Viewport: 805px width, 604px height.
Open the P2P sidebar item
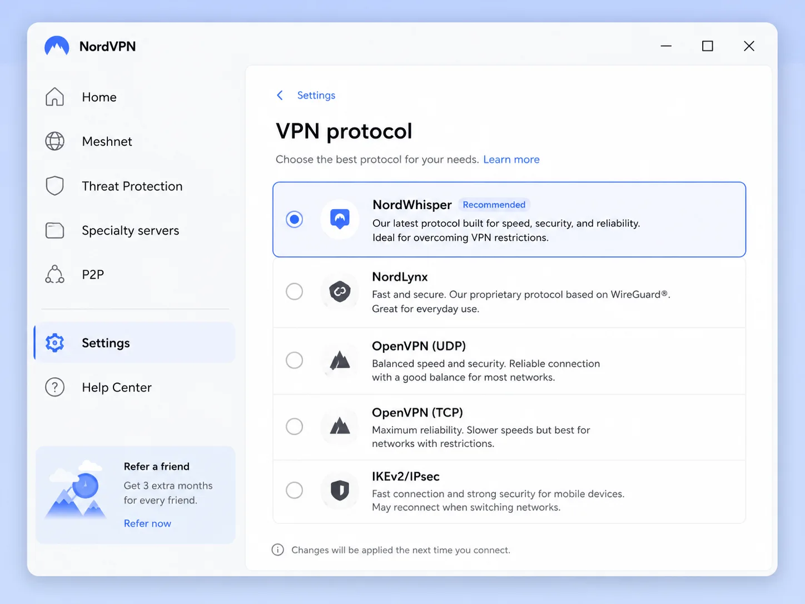[135, 274]
